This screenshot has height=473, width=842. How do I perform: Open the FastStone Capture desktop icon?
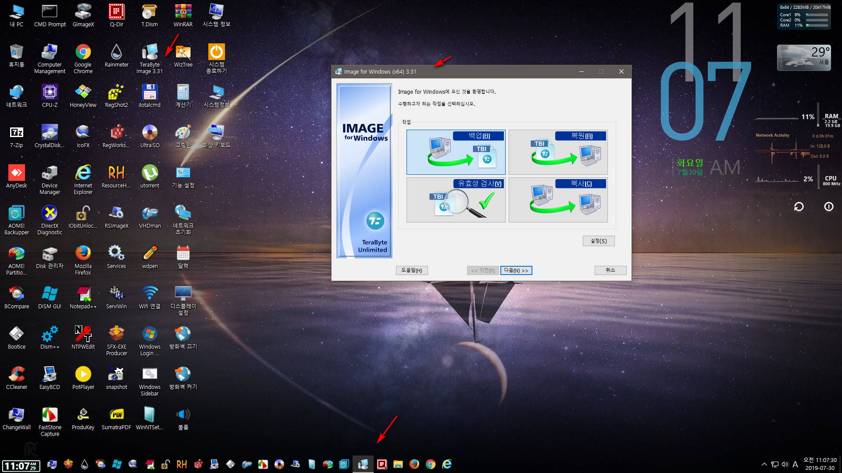(50, 421)
